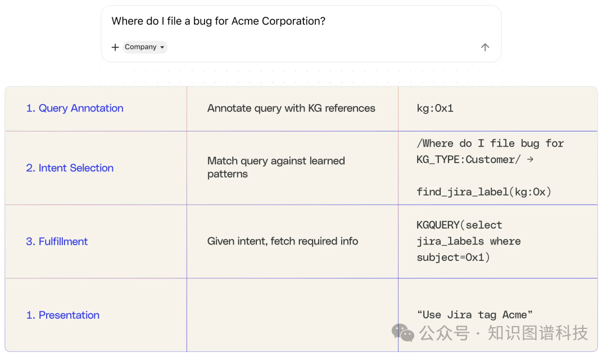Open the Company dropdown

pos(145,47)
